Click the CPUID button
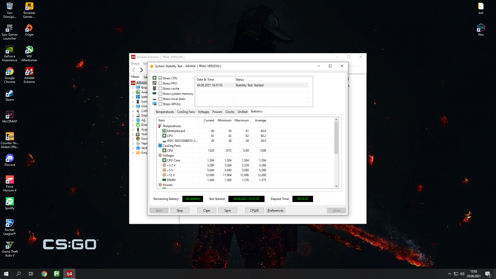 pos(254,211)
